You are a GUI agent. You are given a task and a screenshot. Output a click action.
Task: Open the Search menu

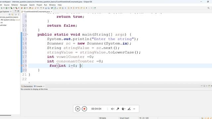click(32, 5)
